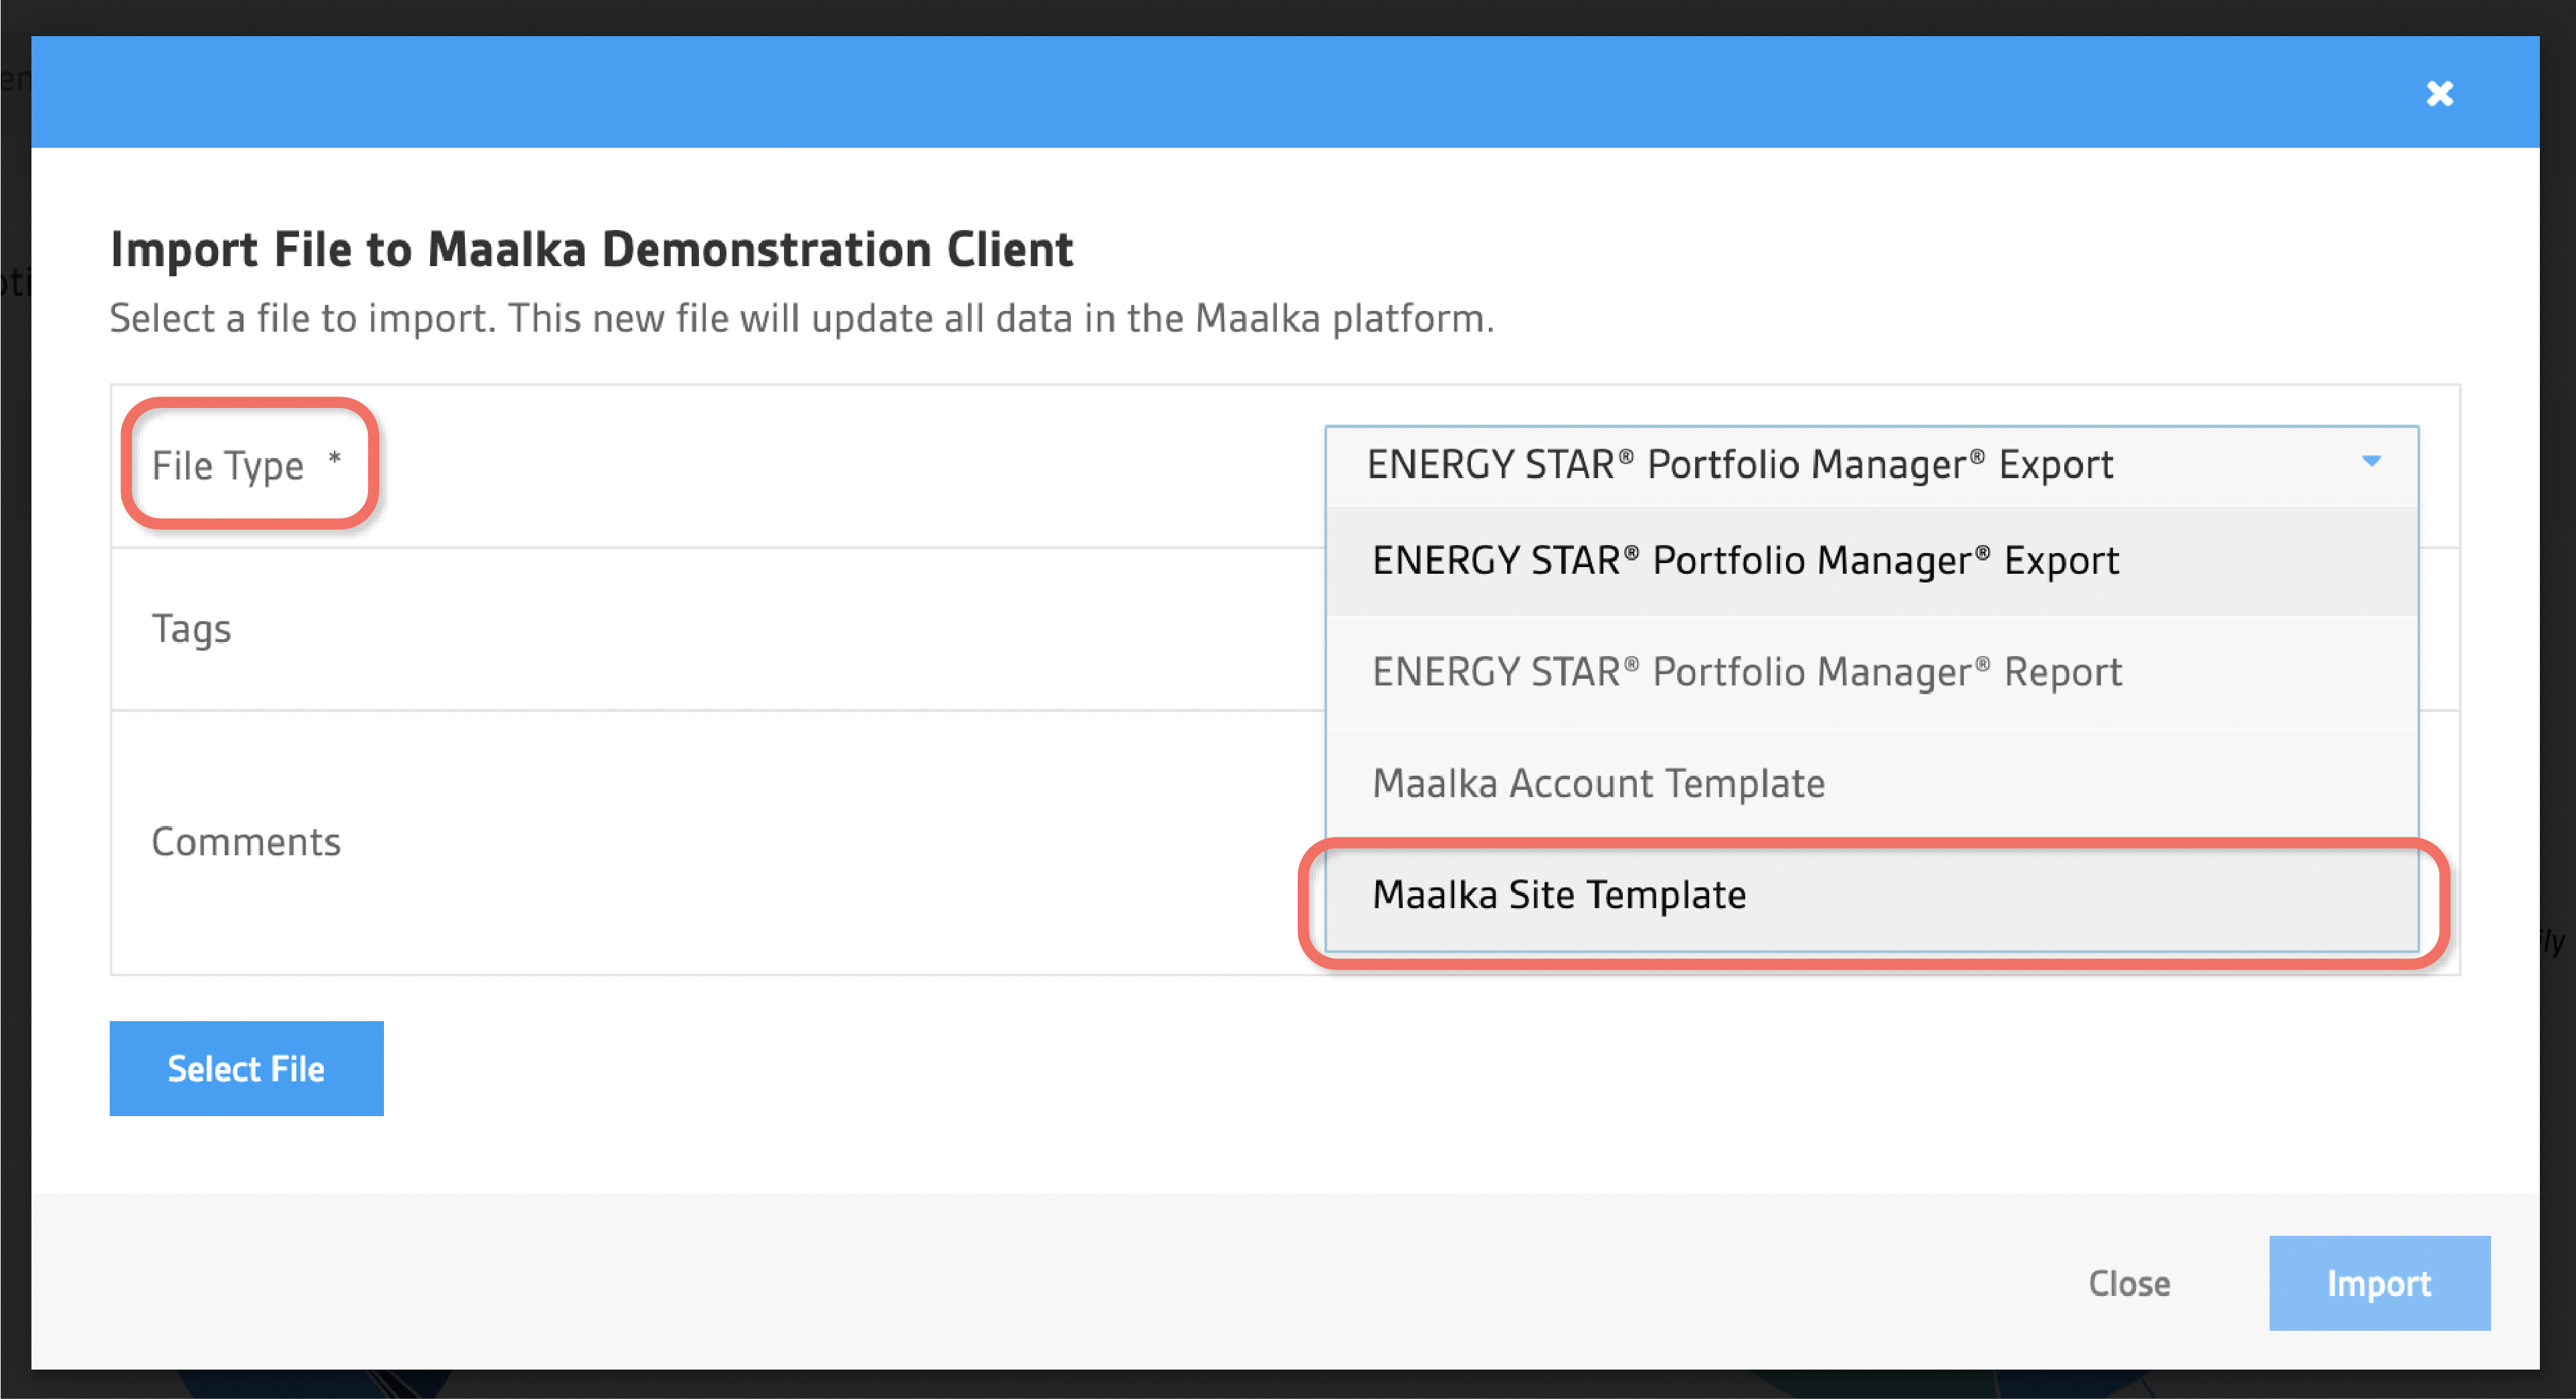
Task: Choose ENERGY STAR Portfolio Manager Report option
Action: pos(1871,672)
